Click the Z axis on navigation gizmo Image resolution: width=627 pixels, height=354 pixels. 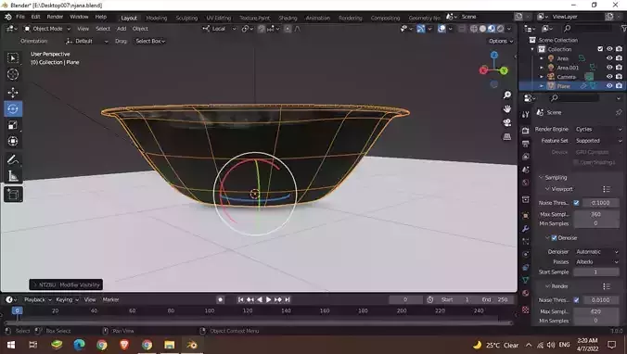pos(494,55)
